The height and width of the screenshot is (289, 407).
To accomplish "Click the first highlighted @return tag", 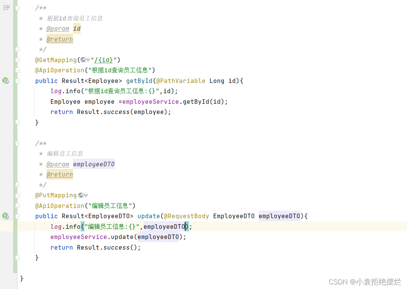I will (60, 39).
